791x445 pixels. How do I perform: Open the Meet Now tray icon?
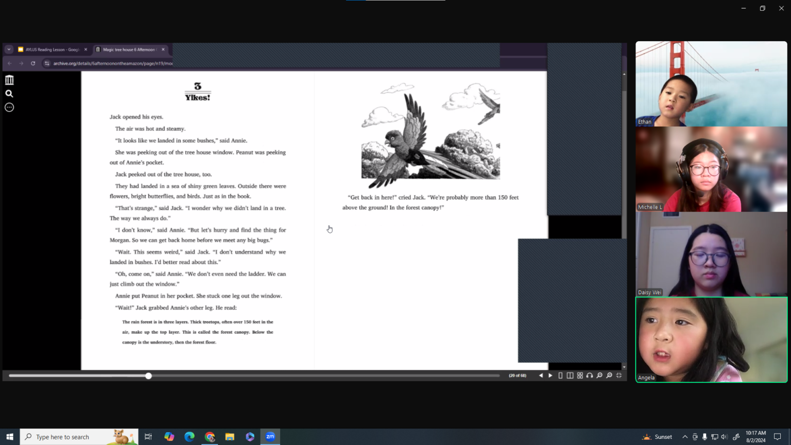pos(695,437)
